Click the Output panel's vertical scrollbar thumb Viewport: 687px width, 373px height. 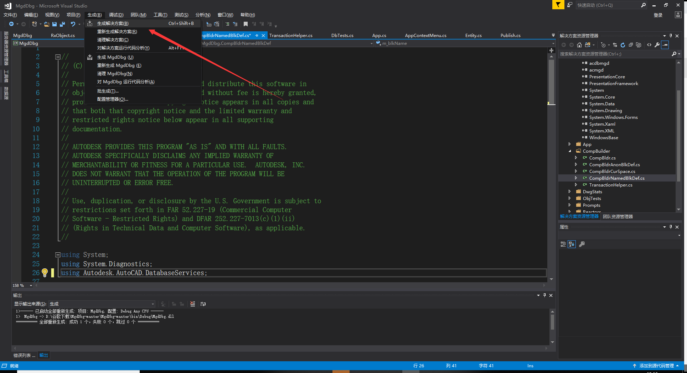pyautogui.click(x=552, y=322)
